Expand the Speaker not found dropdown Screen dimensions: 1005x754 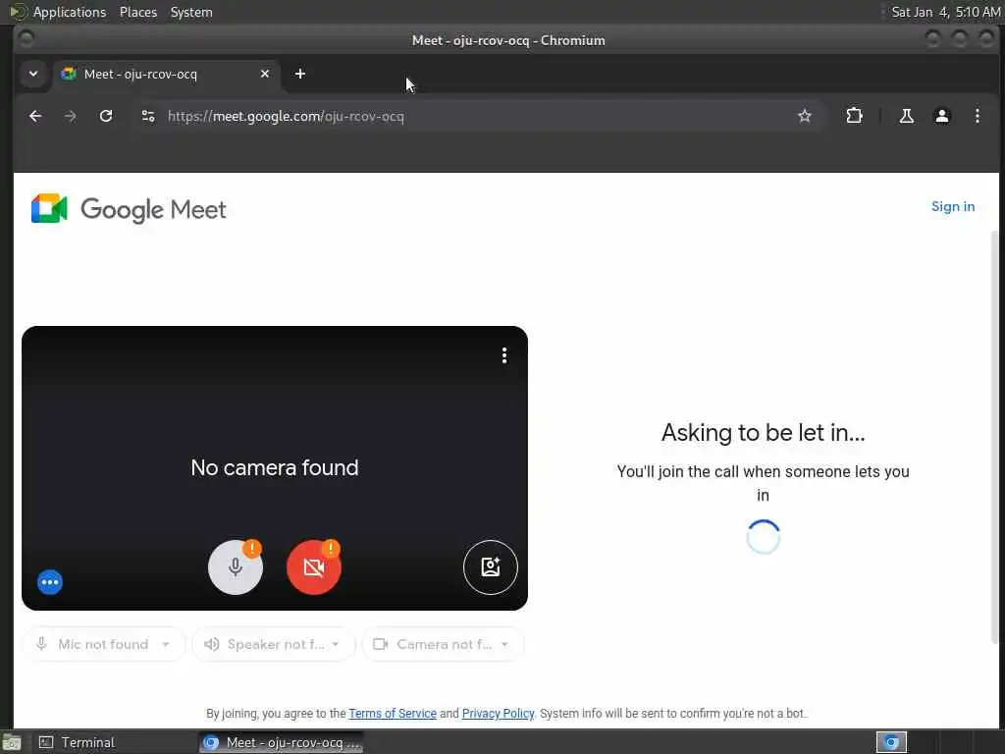[x=273, y=644]
